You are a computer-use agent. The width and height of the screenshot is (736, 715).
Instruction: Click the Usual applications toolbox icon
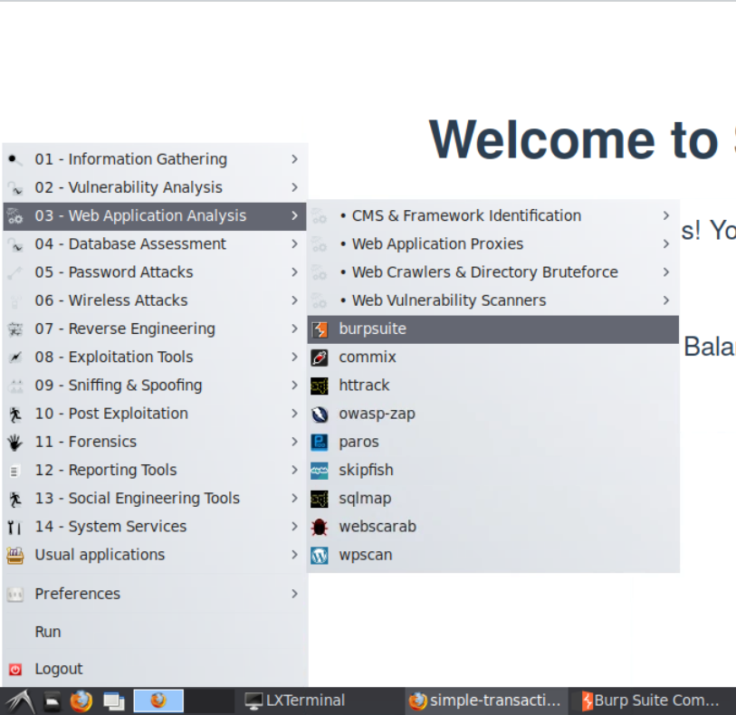15,556
